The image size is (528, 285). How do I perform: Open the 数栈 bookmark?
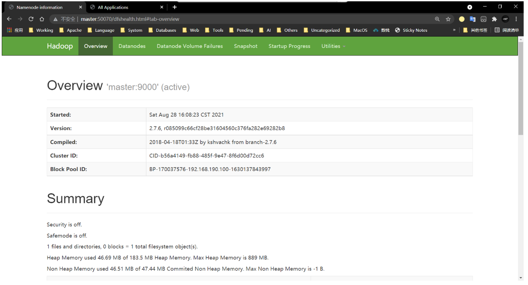click(382, 30)
